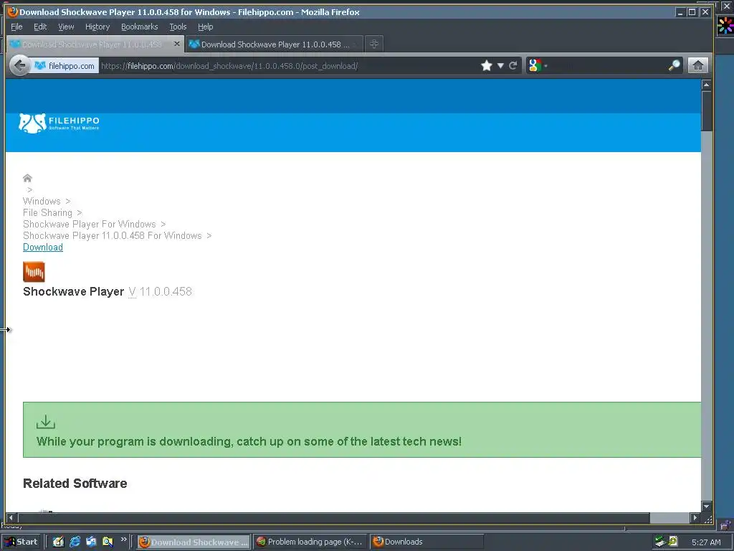Open the Bookmarks menu
Viewport: 734px width, 551px height.
pos(140,27)
